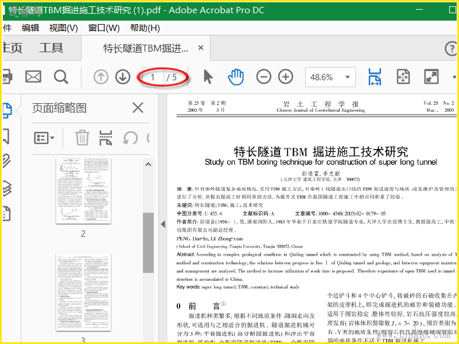Open the bookmarks sidebar icon
The width and height of the screenshot is (459, 344).
point(6,136)
